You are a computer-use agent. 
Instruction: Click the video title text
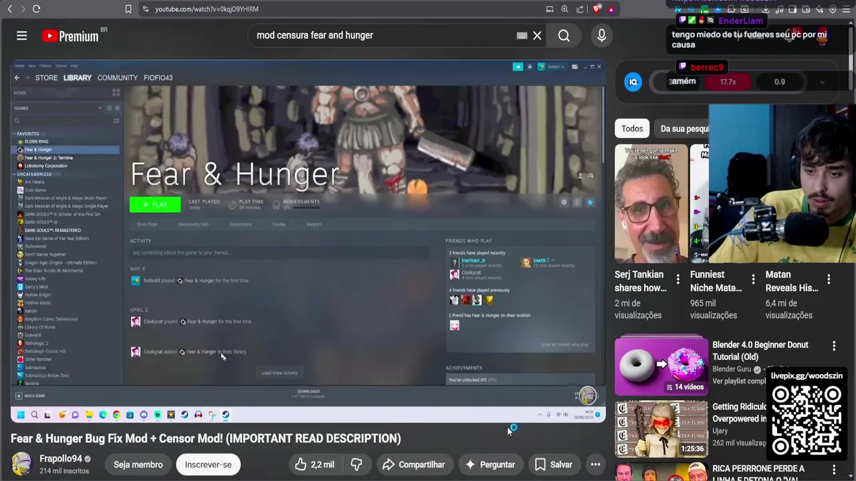pyautogui.click(x=205, y=438)
